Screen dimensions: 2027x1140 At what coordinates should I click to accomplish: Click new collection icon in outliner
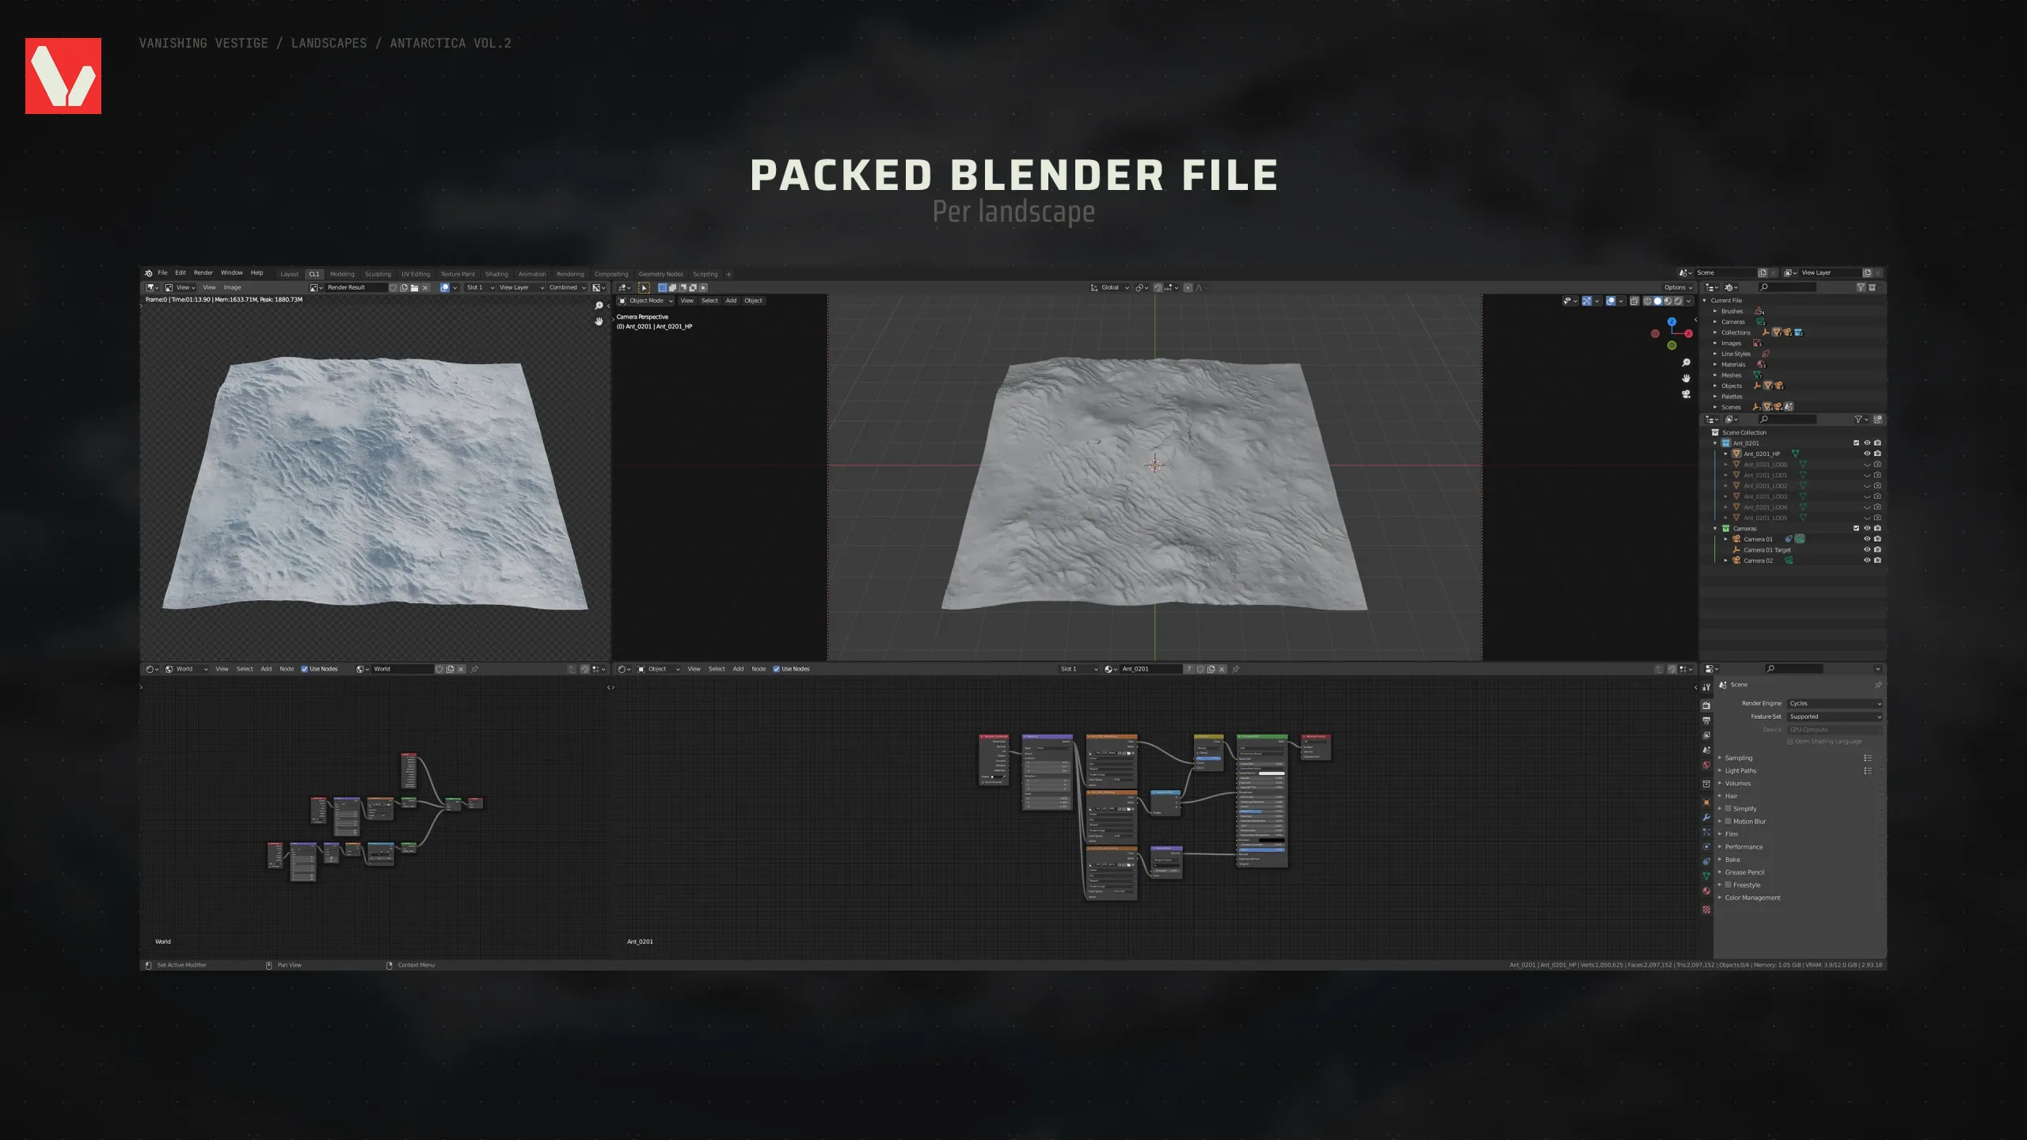(x=1877, y=420)
